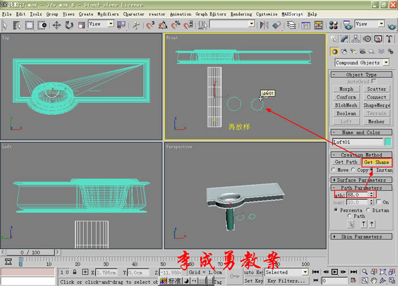Screen dimensions: 398x286
Task: Switch to Utilities hammer panel tab
Action: [x=389, y=39]
